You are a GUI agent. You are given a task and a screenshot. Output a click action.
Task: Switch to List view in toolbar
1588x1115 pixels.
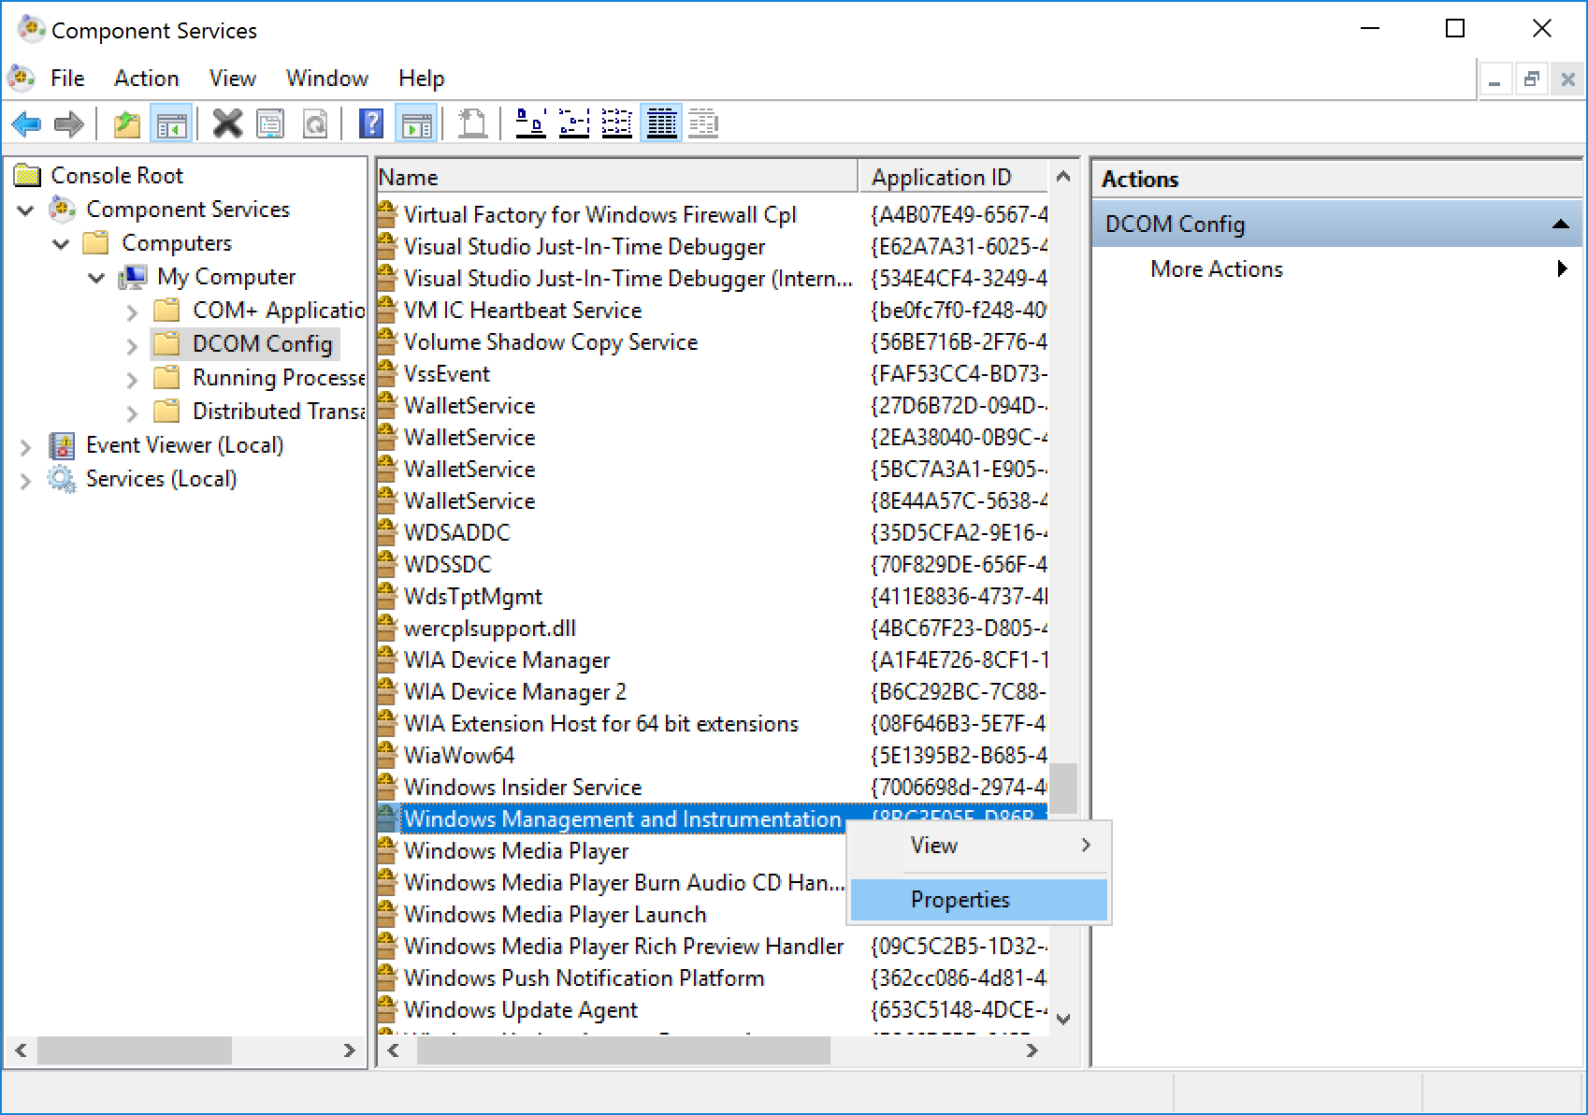617,123
